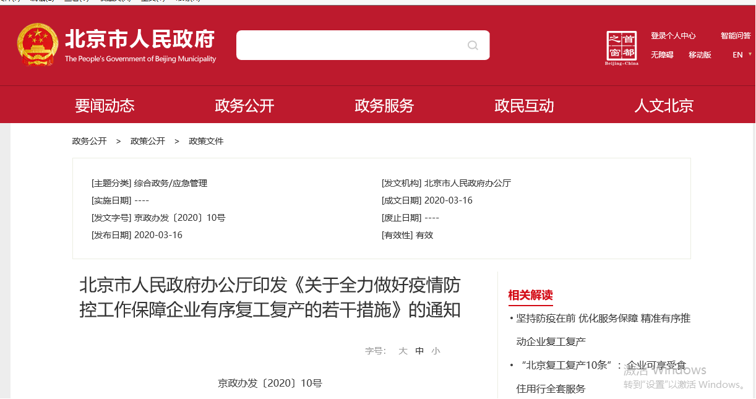Screen dimensions: 756x399
Task: Set font size to 小 (small)
Action: (436, 351)
